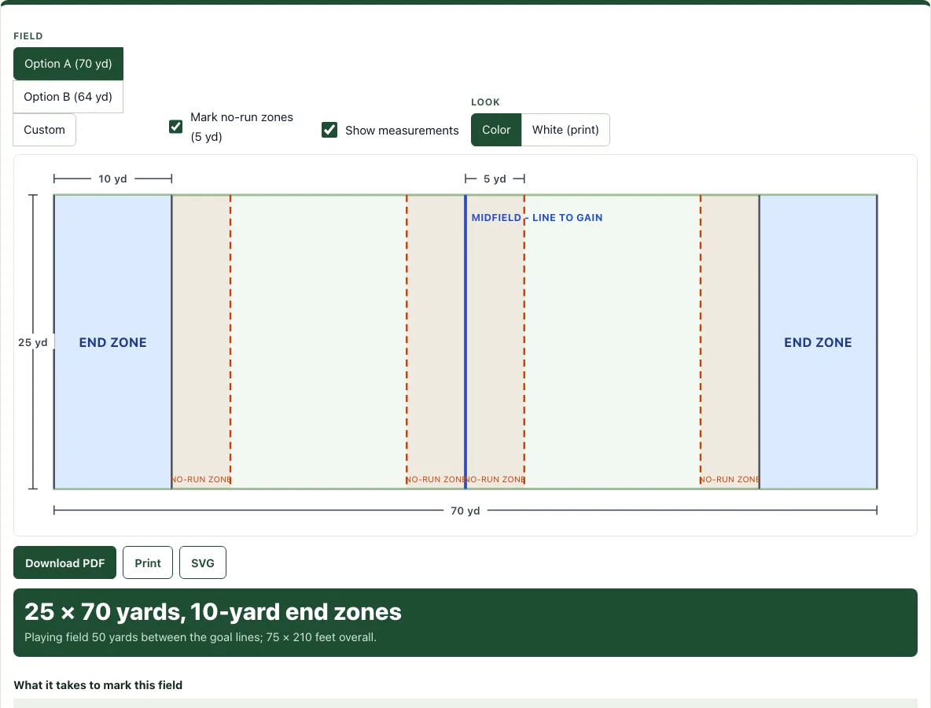The image size is (931, 708).
Task: Toggle Show measurements checkbox
Action: tap(329, 130)
